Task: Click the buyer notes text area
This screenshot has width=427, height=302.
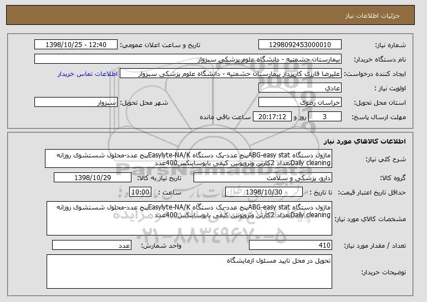Action: click(189, 272)
